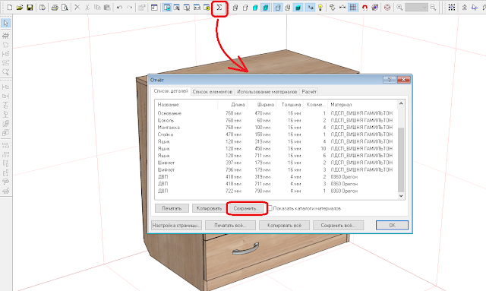Click the paste clipboard icon
Image resolution: width=486 pixels, height=291 pixels.
coord(107,7)
